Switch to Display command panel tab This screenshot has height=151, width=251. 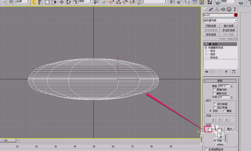pos(229,10)
